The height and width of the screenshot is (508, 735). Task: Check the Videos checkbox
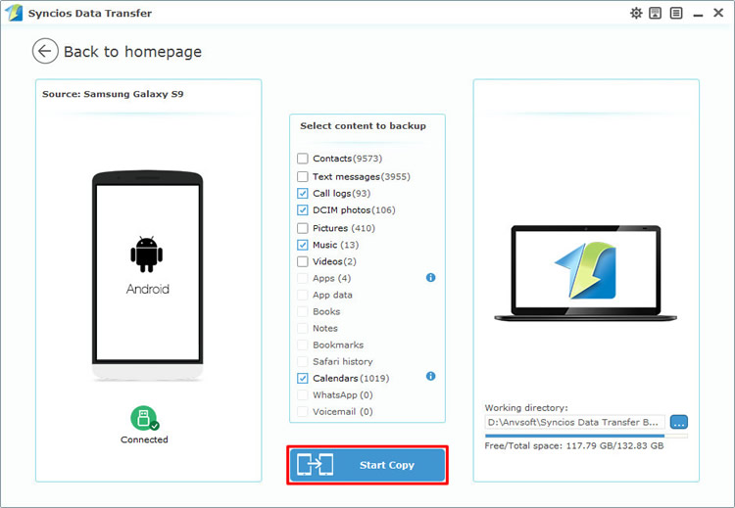[x=303, y=261]
